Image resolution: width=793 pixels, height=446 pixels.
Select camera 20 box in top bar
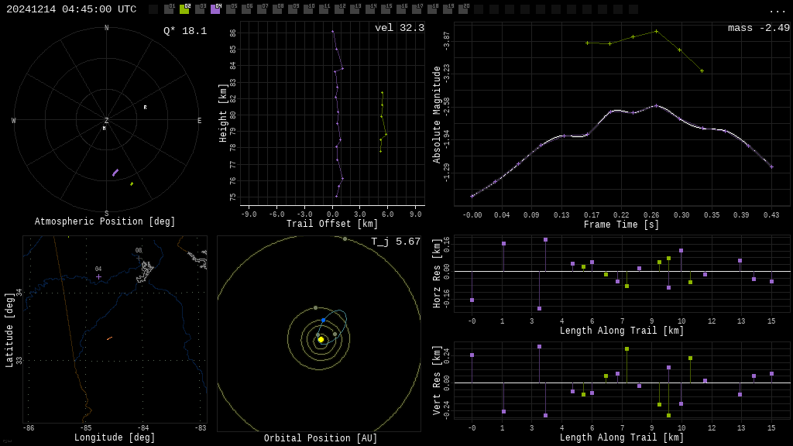point(463,9)
